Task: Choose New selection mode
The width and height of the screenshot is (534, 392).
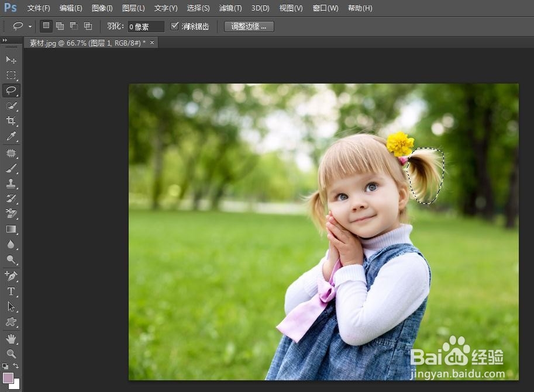Action: point(46,26)
